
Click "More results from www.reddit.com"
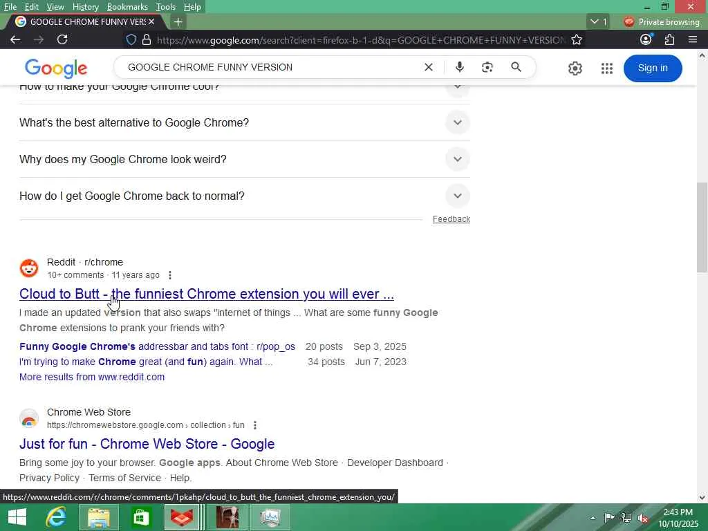(x=92, y=377)
